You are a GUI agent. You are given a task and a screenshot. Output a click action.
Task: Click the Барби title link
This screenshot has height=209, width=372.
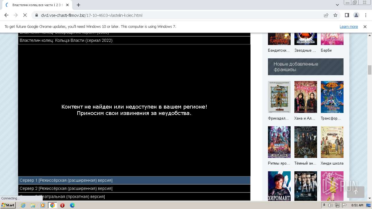tap(326, 50)
